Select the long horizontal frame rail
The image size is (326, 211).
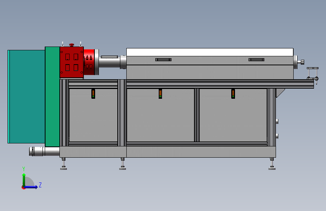[x=220, y=84]
